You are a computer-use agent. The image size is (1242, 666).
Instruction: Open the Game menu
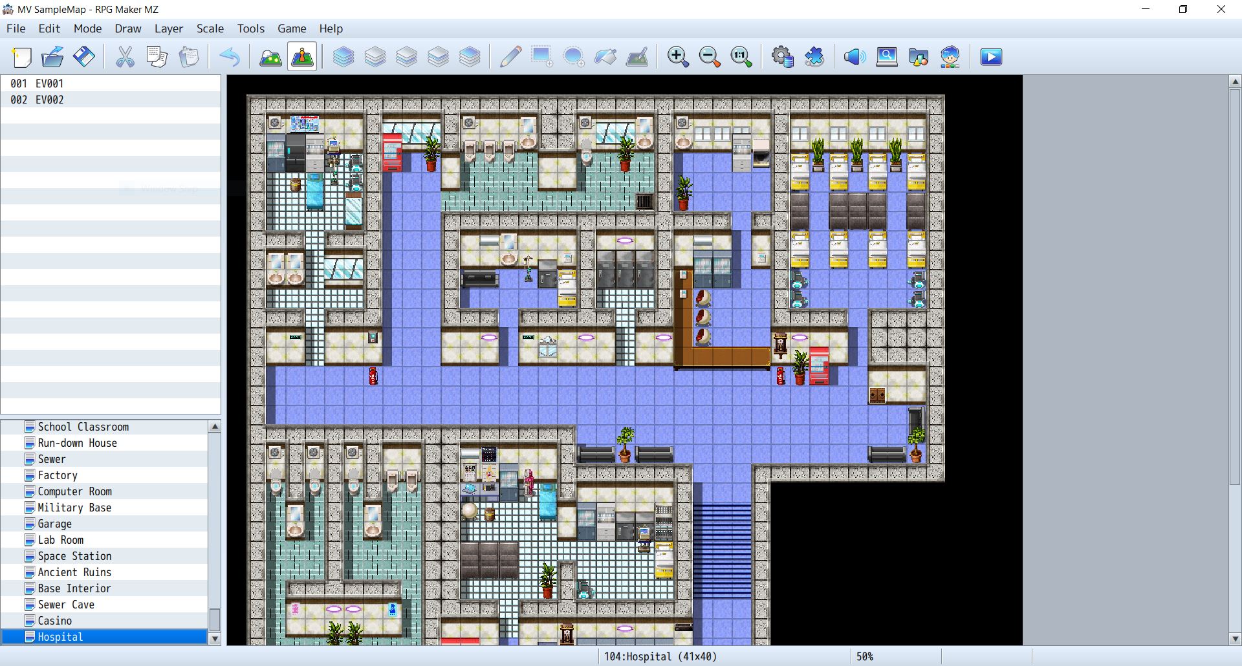[292, 28]
